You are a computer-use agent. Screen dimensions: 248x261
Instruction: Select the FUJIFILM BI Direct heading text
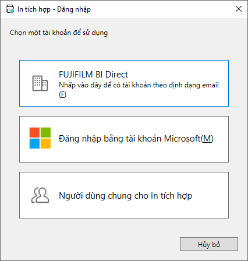(x=93, y=75)
